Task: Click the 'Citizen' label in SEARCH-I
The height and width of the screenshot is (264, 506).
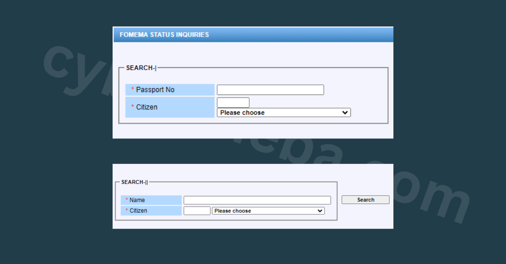Action: pos(147,107)
